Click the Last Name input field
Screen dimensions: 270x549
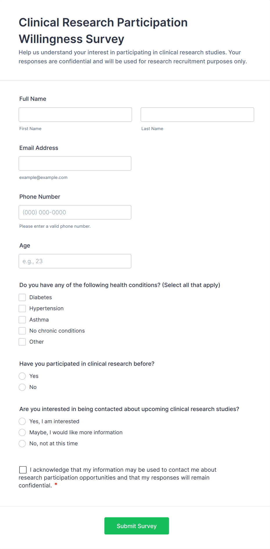(197, 115)
